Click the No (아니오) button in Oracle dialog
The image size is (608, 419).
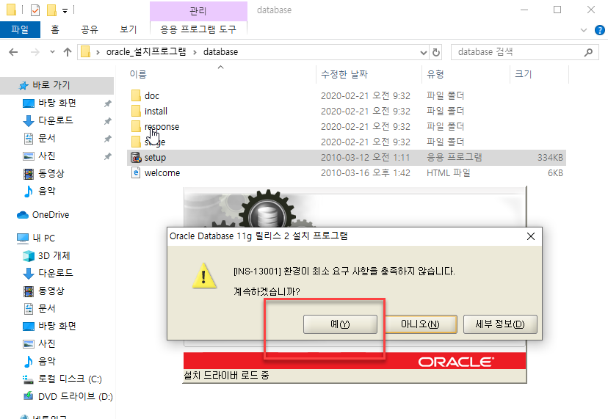(x=420, y=324)
